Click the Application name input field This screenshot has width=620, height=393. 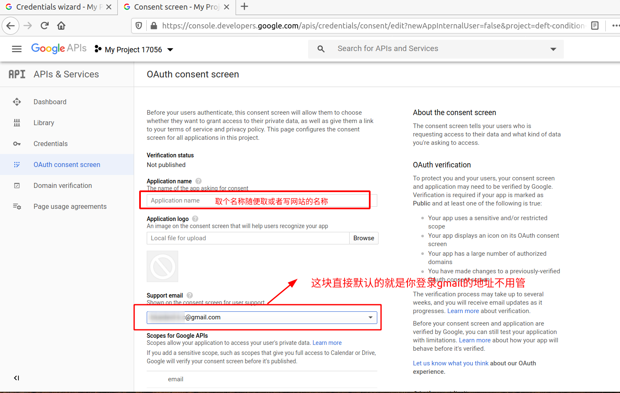[x=262, y=200]
